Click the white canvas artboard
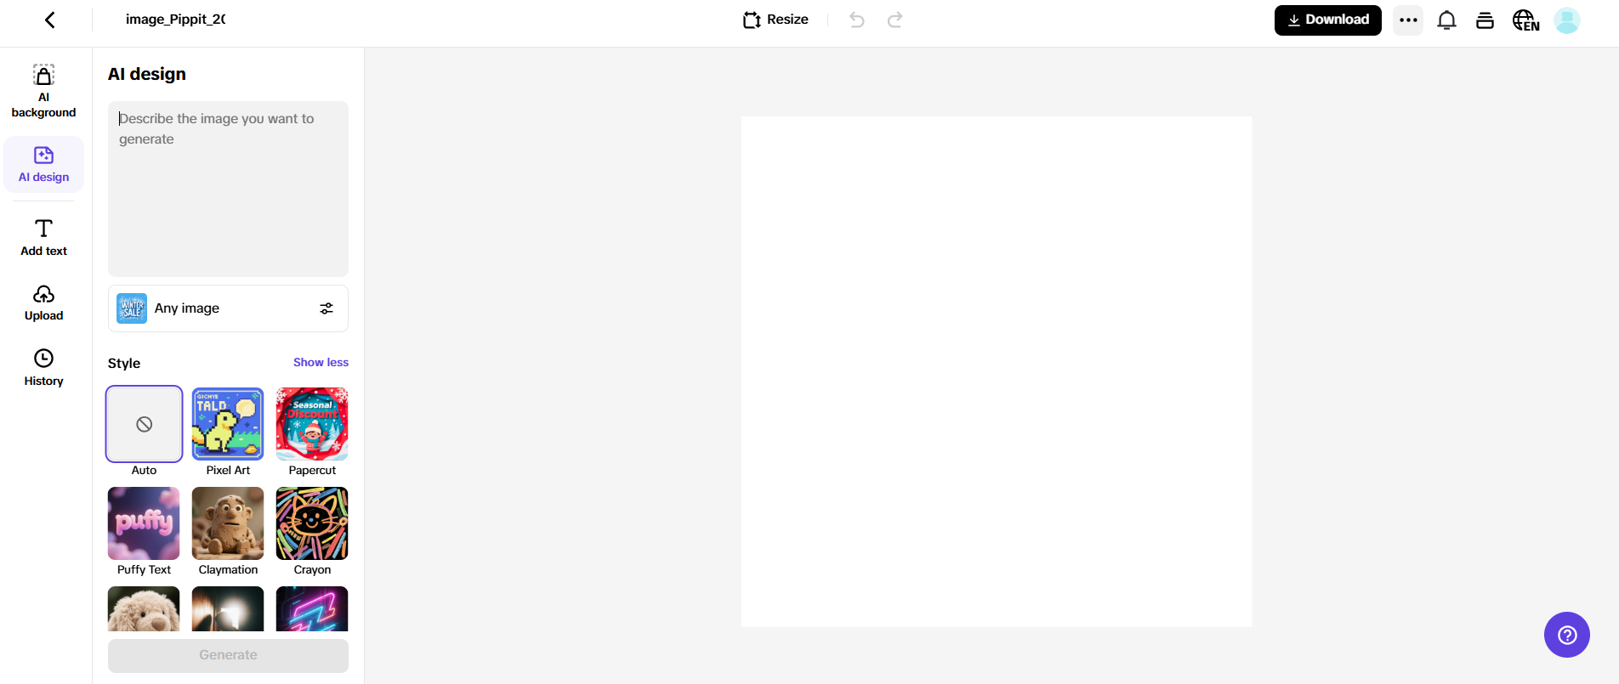1619x684 pixels. (x=997, y=371)
